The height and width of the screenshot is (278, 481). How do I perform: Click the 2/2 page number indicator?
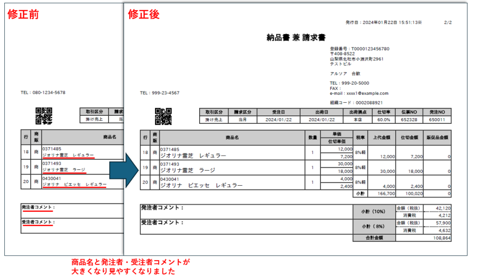447,22
